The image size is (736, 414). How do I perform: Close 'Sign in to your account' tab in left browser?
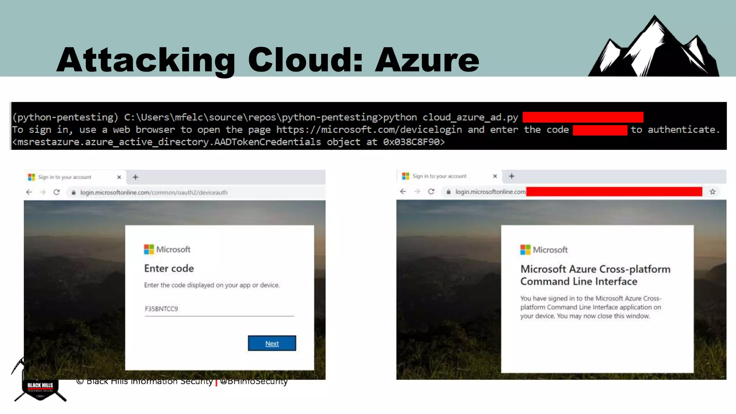tap(119, 177)
